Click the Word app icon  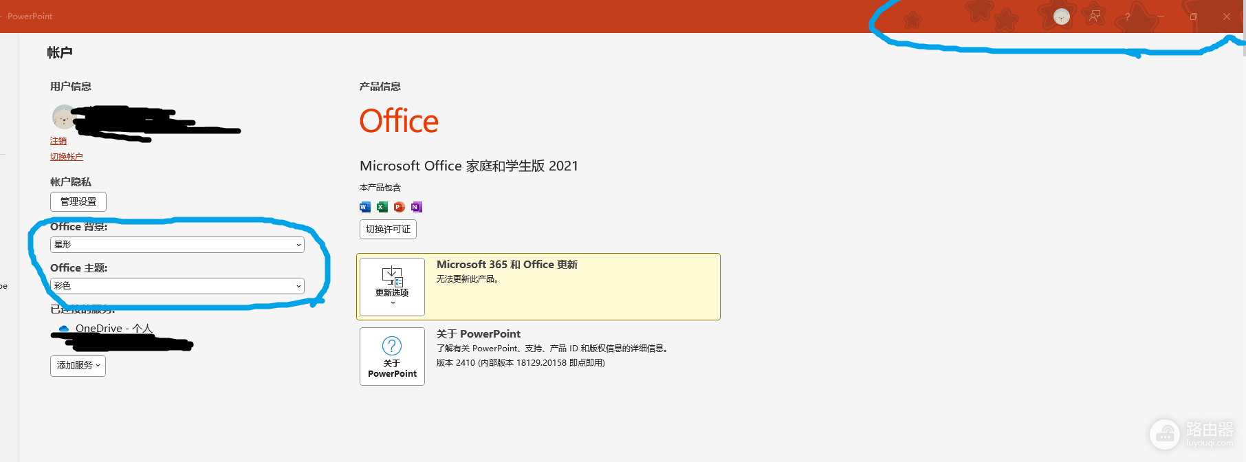pyautogui.click(x=365, y=207)
